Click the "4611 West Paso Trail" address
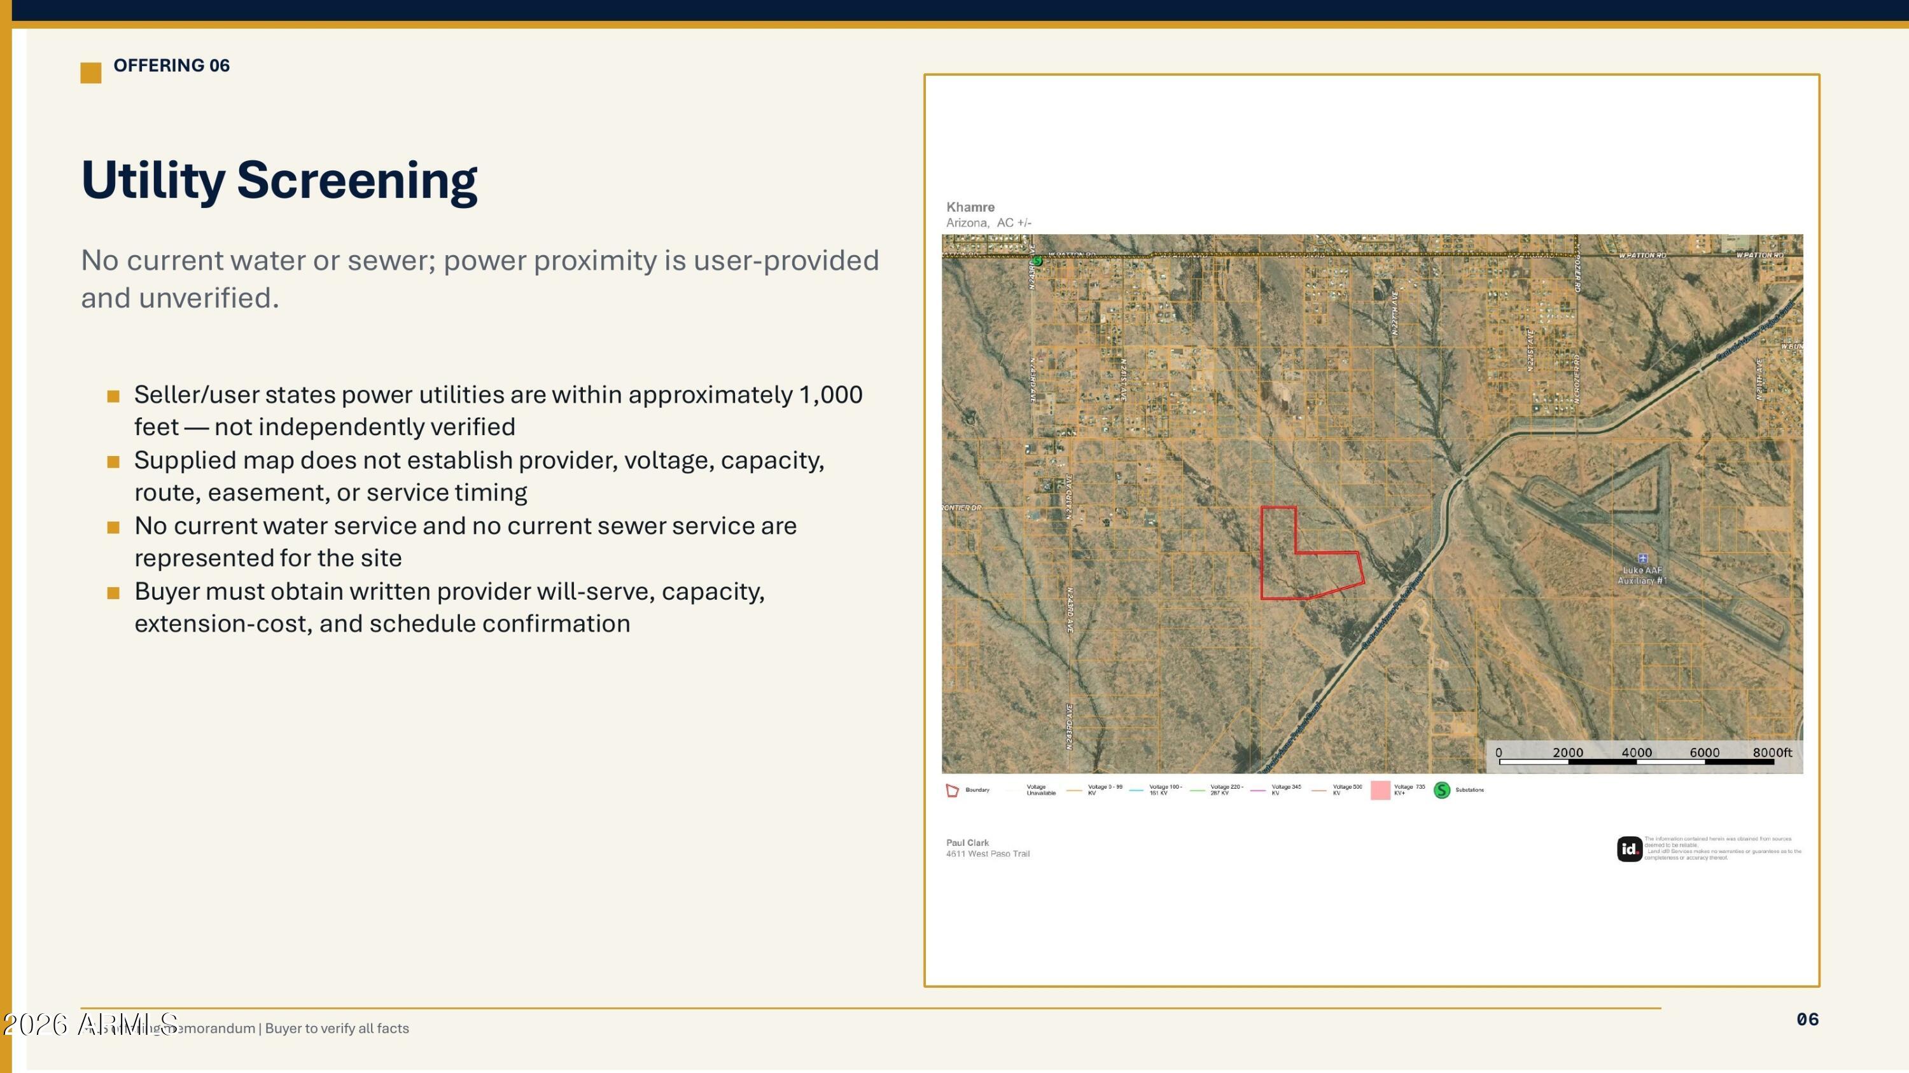 point(988,854)
